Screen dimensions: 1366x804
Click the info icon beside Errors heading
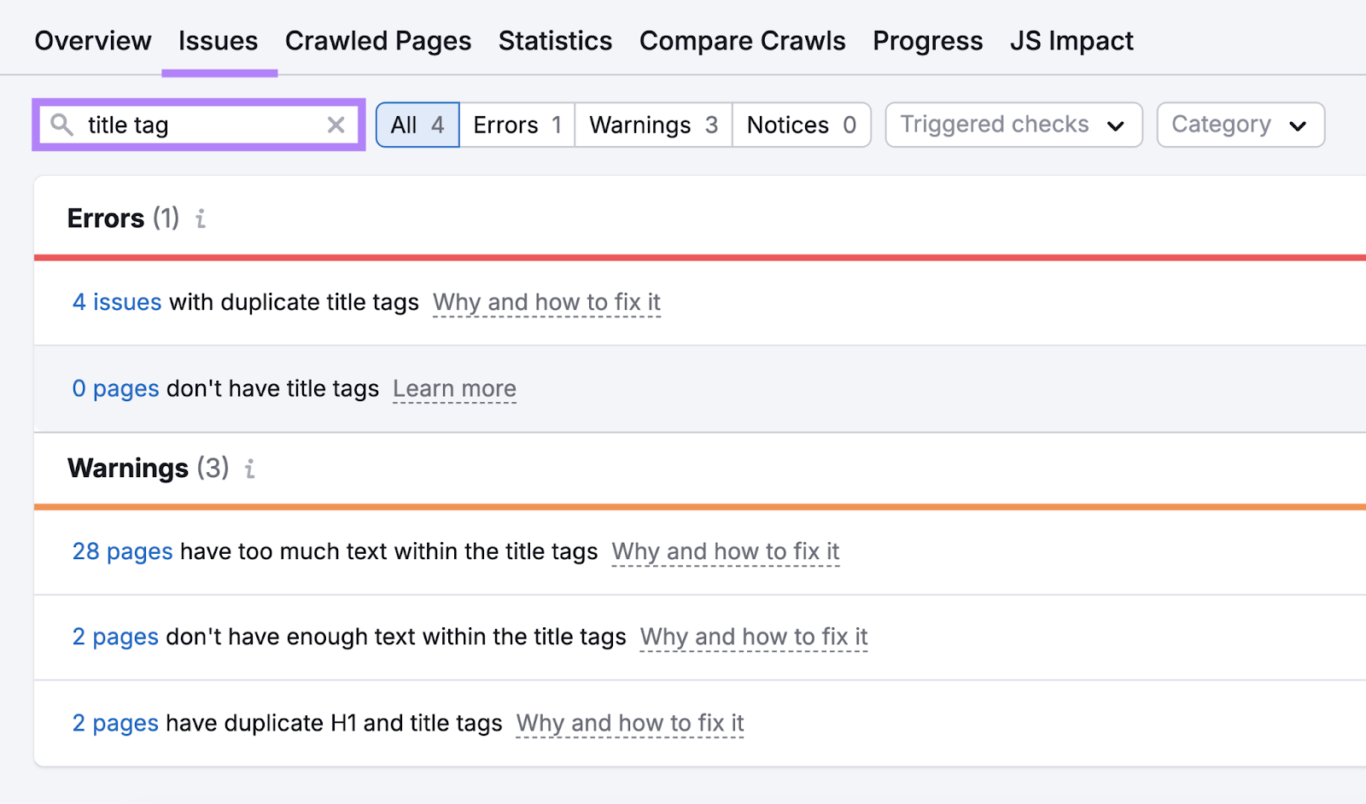(200, 219)
